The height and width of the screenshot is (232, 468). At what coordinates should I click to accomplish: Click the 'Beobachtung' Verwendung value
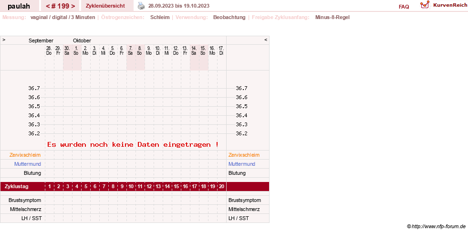point(229,17)
